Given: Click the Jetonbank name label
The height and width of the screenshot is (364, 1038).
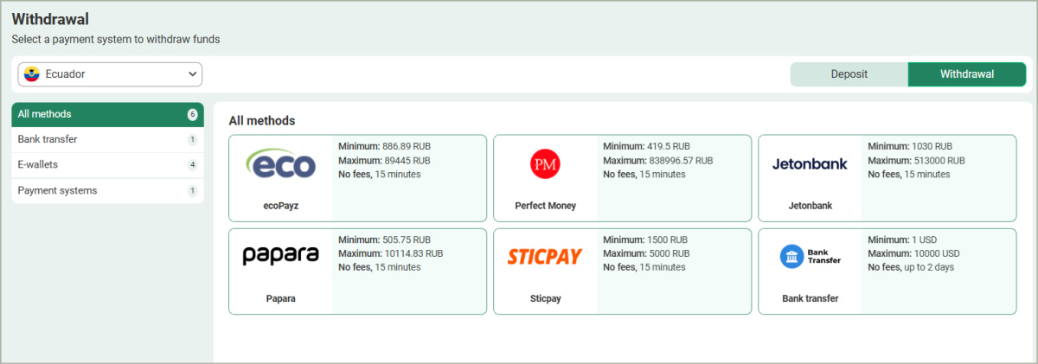Looking at the screenshot, I should (x=810, y=206).
